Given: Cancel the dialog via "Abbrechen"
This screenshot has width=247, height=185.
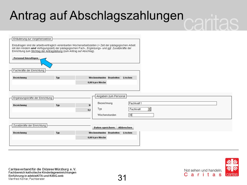Looking at the screenshot, I should [125, 127].
